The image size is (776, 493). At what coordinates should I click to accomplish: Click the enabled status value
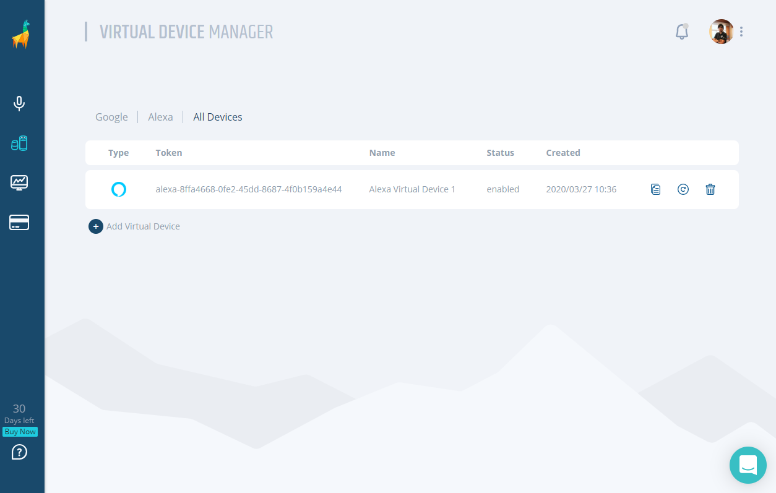(x=503, y=189)
